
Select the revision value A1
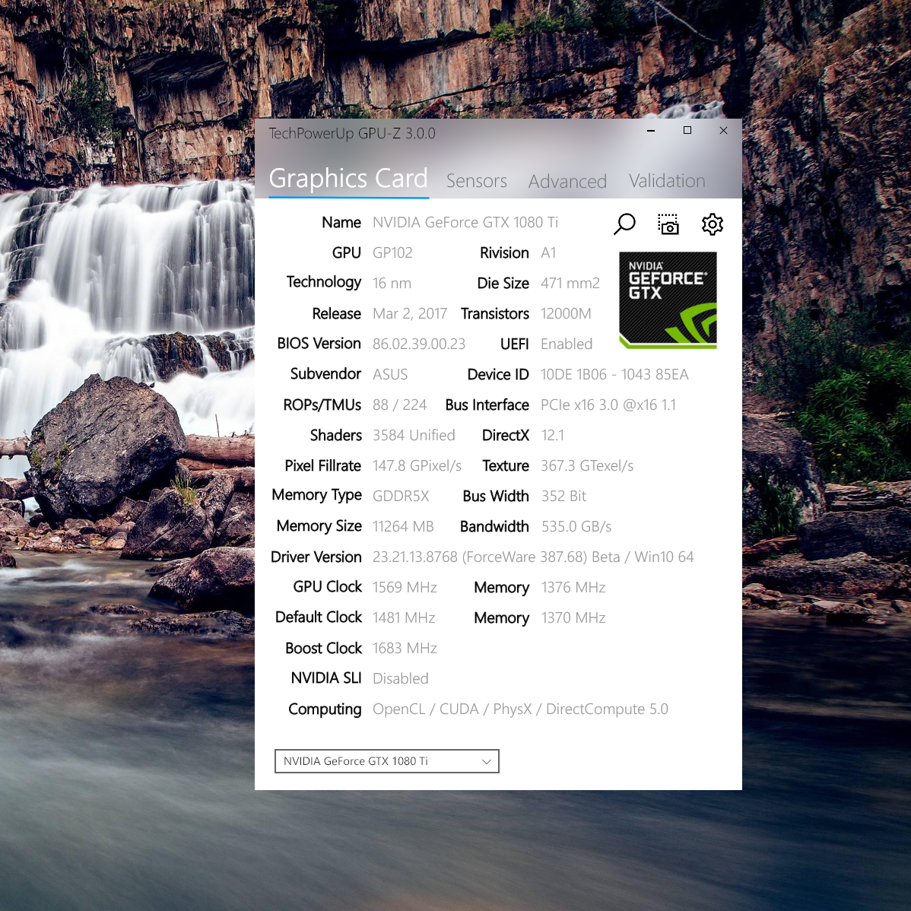[548, 252]
